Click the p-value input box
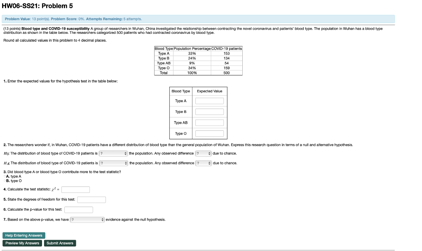 coord(79,209)
